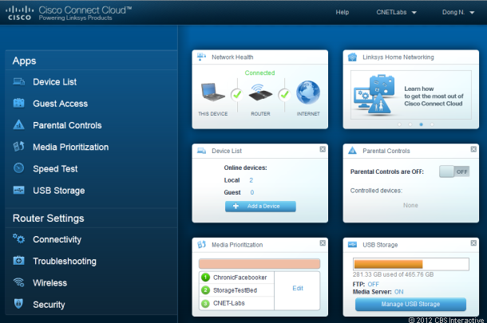
Task: Click the ROUTER icon in Network Health
Action: (260, 93)
